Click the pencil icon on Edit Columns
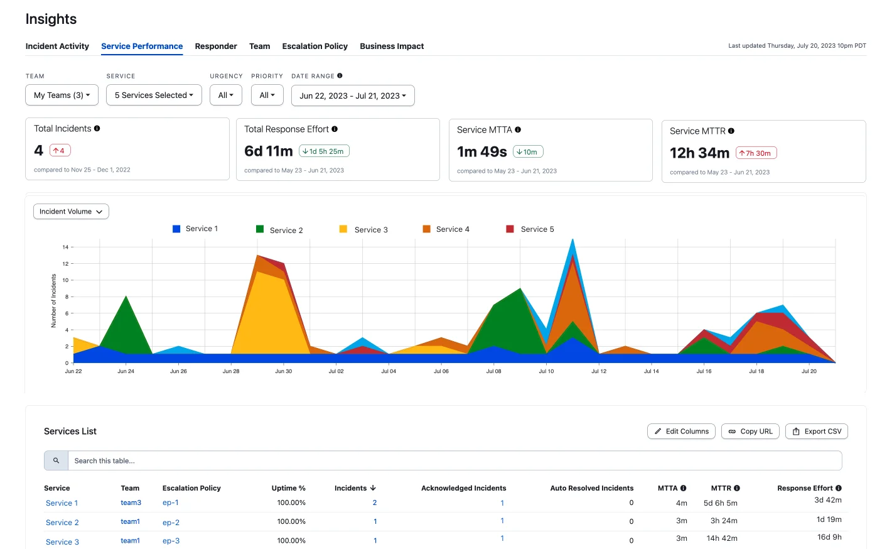 click(x=659, y=431)
